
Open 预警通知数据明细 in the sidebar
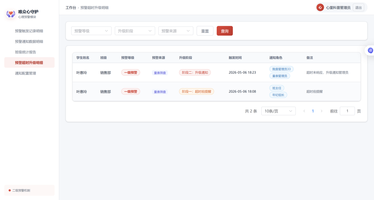(x=29, y=41)
